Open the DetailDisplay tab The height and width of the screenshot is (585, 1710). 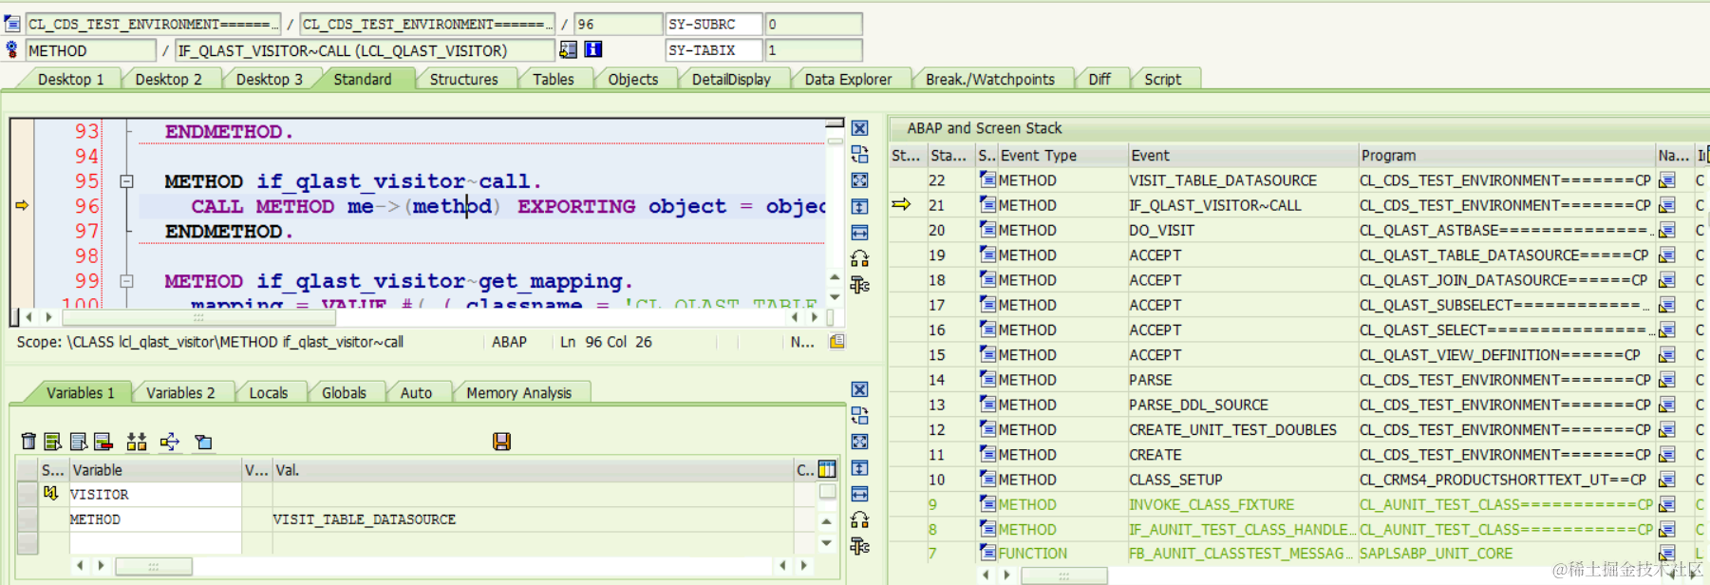point(731,79)
